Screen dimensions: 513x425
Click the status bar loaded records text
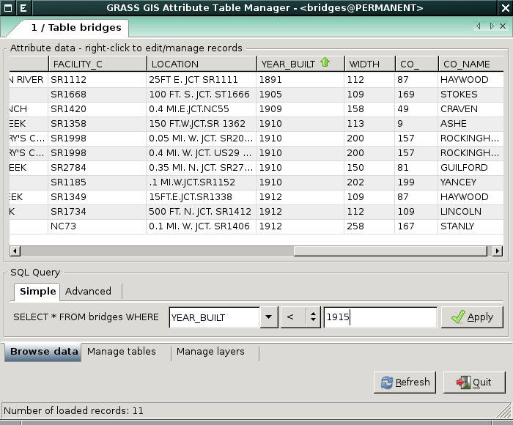tap(73, 410)
